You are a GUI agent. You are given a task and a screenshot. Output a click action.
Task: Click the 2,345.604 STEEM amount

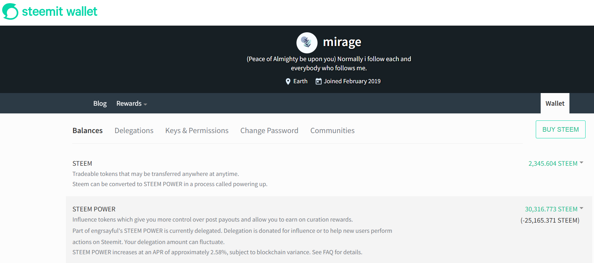coord(553,164)
